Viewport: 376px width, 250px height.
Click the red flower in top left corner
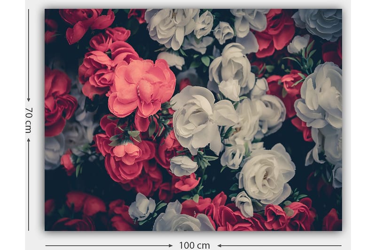click(x=85, y=21)
